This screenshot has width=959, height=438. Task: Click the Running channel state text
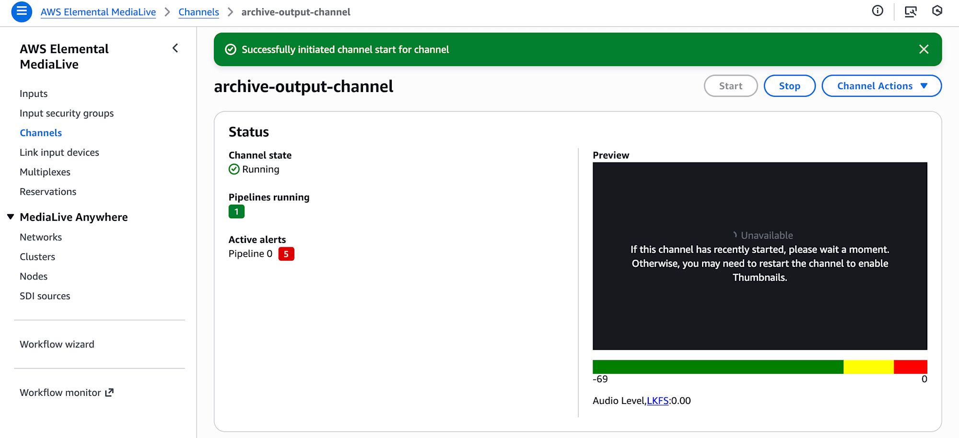(x=261, y=169)
